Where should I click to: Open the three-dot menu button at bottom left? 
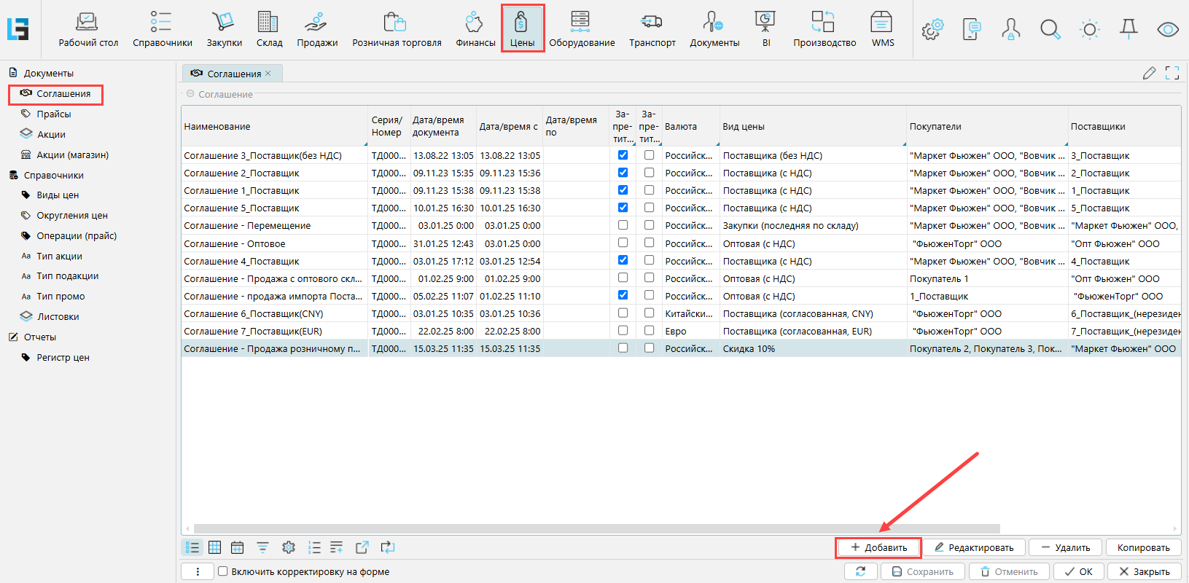coord(198,571)
